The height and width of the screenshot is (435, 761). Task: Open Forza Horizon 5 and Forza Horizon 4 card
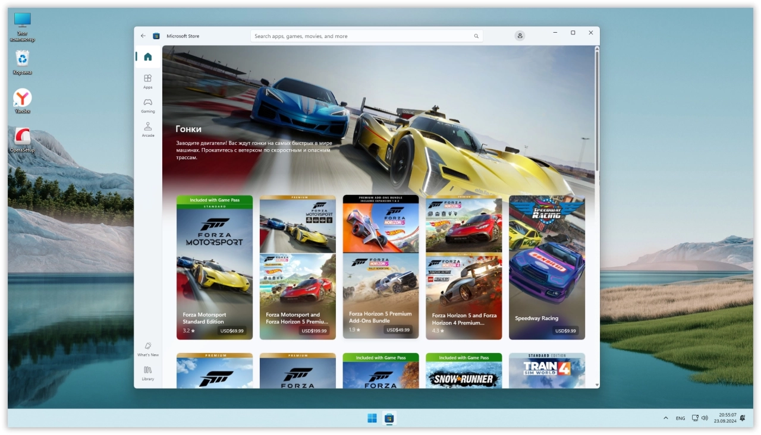point(464,267)
